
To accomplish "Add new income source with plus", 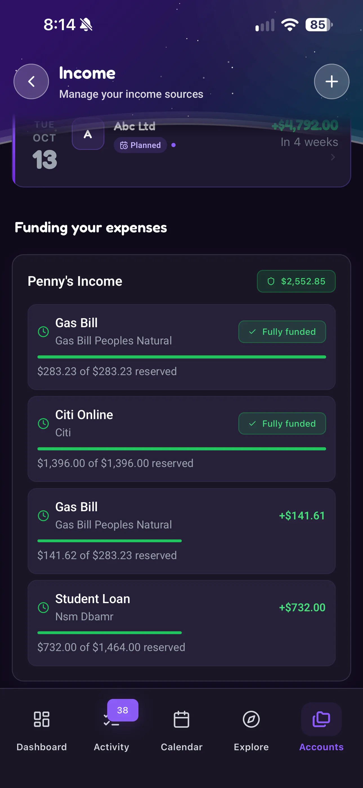I will [331, 81].
